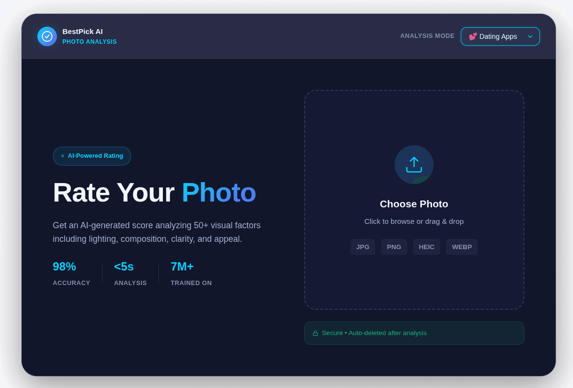
Task: Click the upload arrow icon
Action: click(x=414, y=165)
